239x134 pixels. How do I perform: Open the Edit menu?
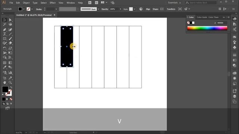click(18, 3)
